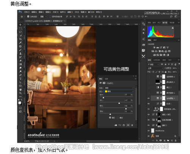Screen dimensions: 190x154
Task: Open the 窗口(W) menu
Action: tap(91, 12)
